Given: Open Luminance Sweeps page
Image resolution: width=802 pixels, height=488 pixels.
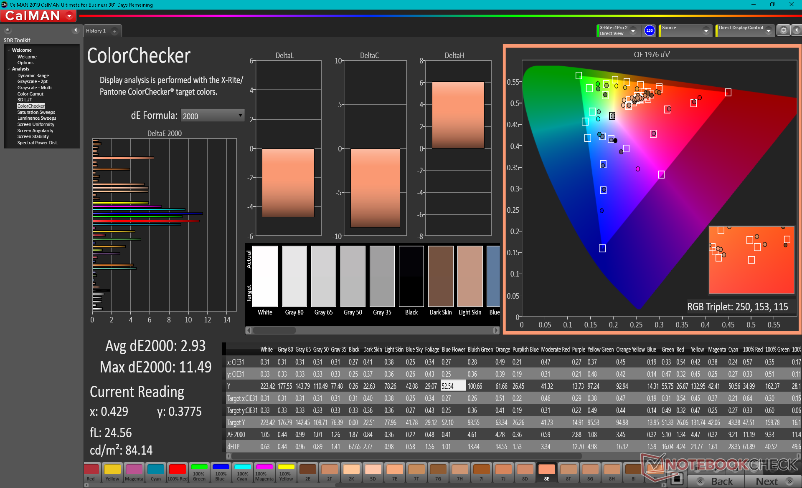Looking at the screenshot, I should pos(36,118).
